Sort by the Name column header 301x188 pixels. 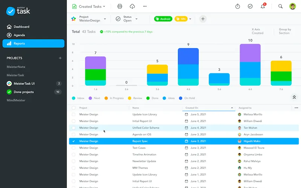(x=135, y=108)
